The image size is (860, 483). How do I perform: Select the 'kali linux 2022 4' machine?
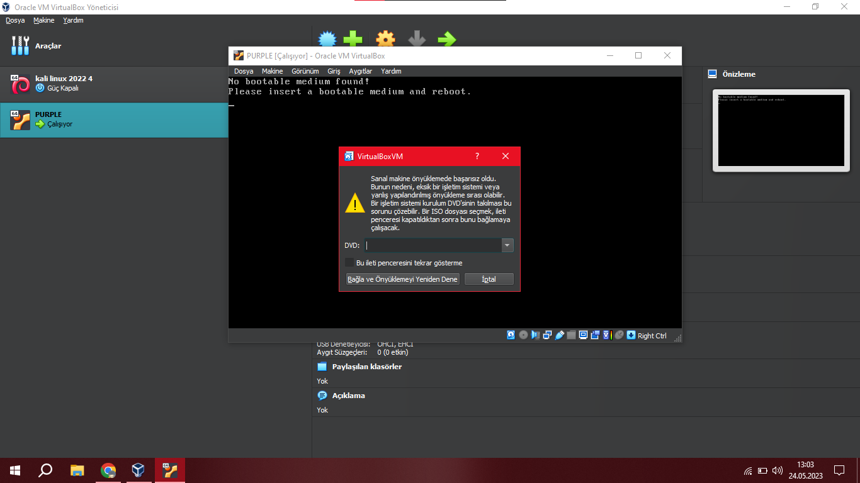point(114,84)
